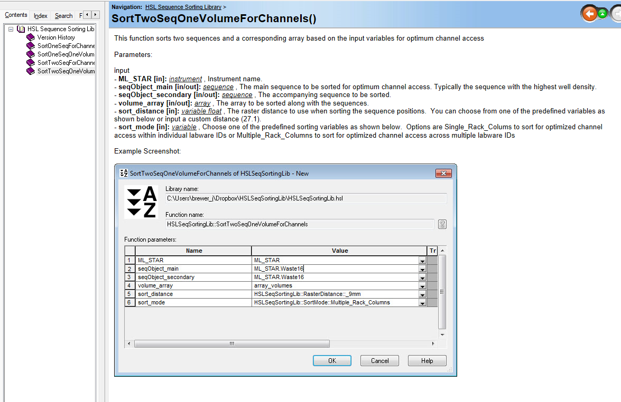Switch to the Search tab
Viewport: 621px width, 402px height.
click(63, 16)
